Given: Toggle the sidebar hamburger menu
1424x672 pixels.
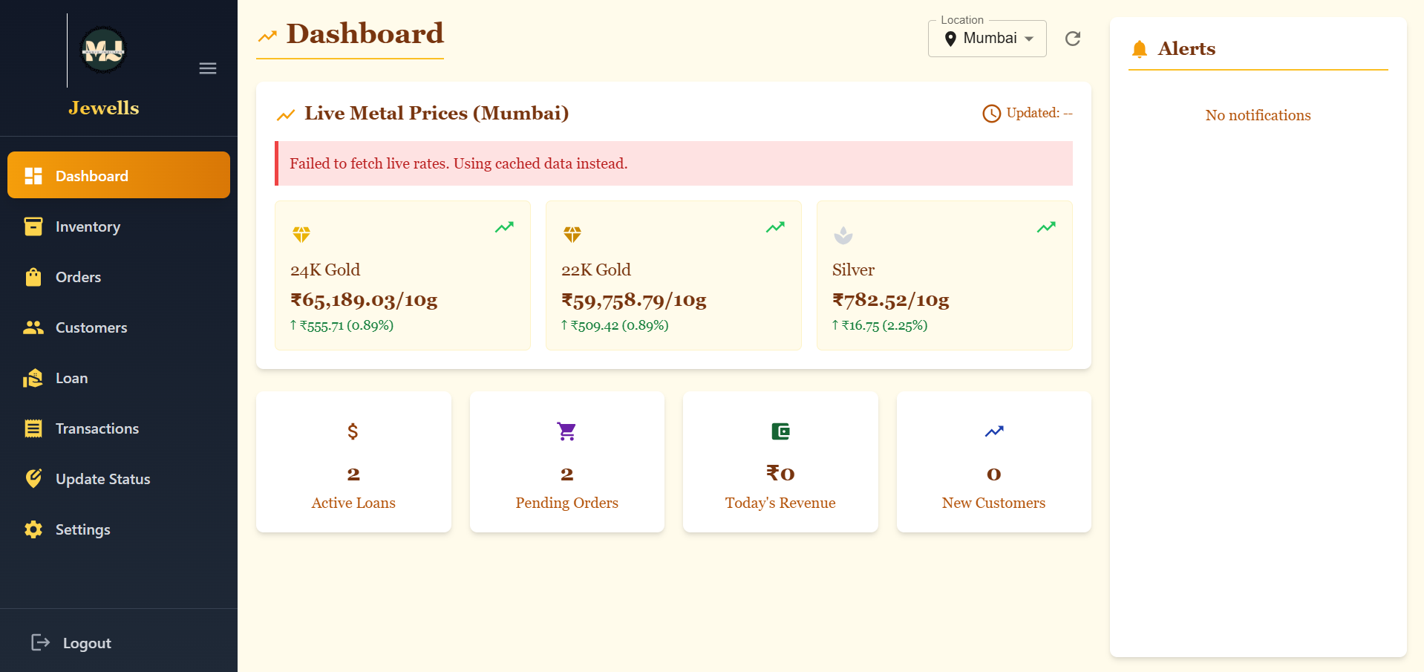Looking at the screenshot, I should pos(208,68).
